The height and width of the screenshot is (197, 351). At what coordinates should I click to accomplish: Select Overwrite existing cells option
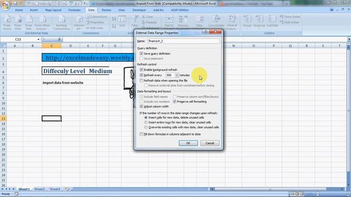pos(146,128)
